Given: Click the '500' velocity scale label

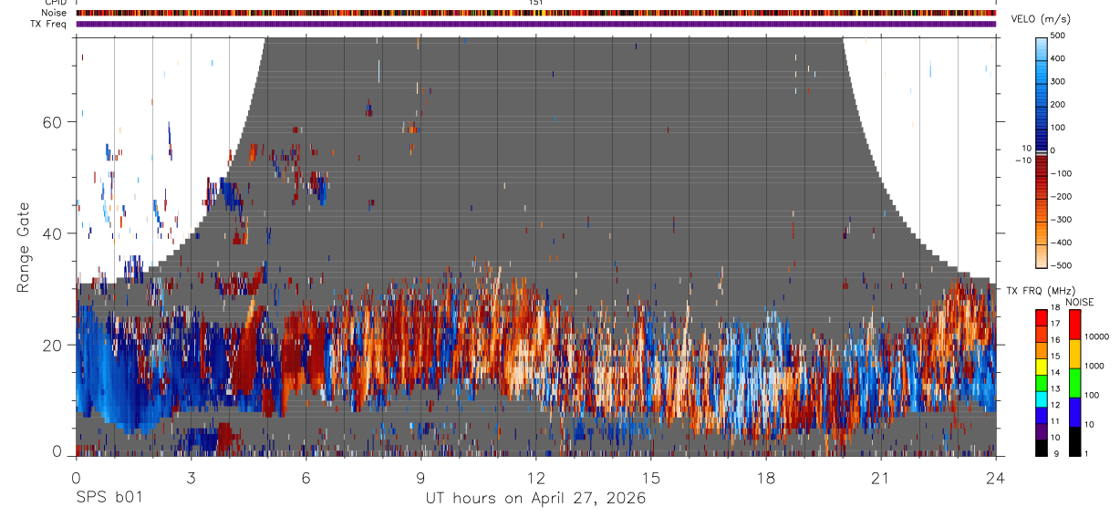Looking at the screenshot, I should (x=1058, y=36).
